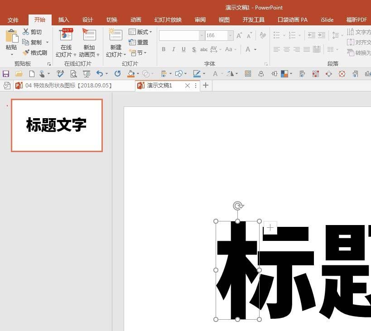The height and width of the screenshot is (331, 371).
Task: Click the Save icon in quick toolbar
Action: [6, 74]
